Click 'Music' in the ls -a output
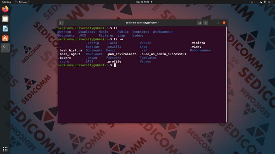Viewport: 275px width, 154px height. pos(111,51)
